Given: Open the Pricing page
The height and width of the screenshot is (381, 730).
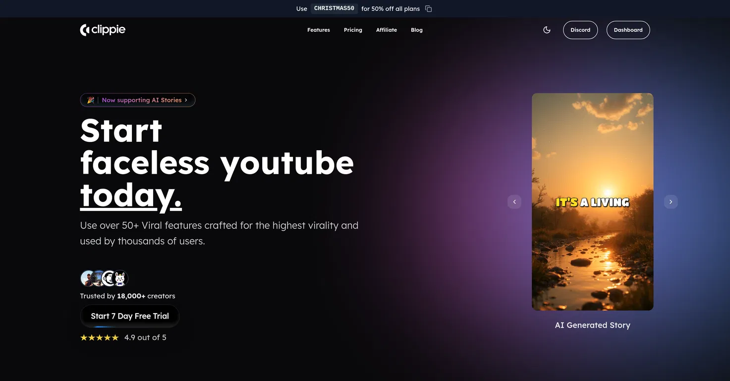Looking at the screenshot, I should [x=353, y=30].
